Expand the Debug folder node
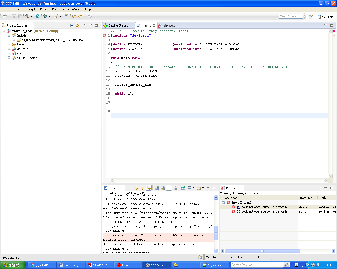This screenshot has height=269, width=337. coord(9,44)
